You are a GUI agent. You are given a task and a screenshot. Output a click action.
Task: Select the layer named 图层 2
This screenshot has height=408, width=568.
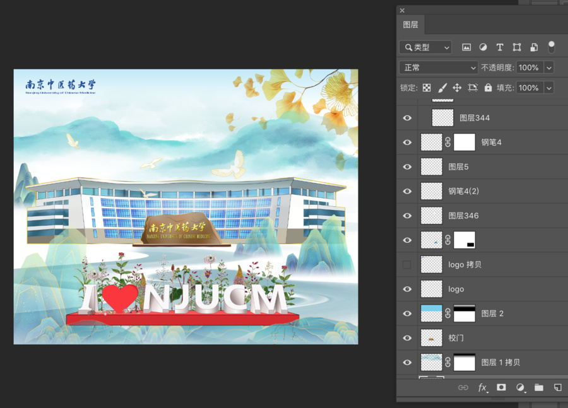tap(492, 313)
